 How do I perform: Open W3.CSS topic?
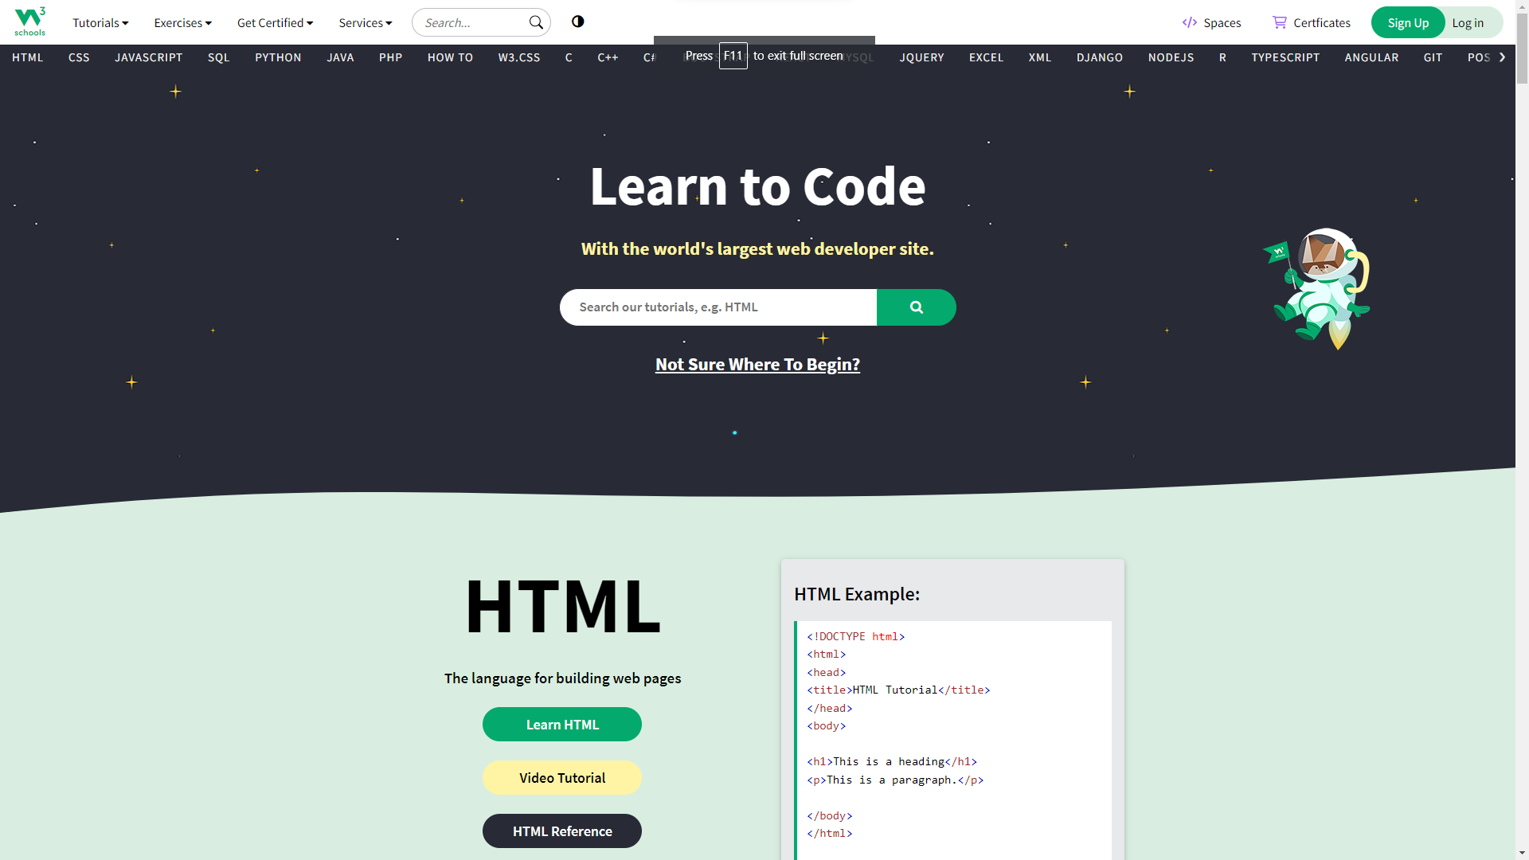(x=519, y=57)
